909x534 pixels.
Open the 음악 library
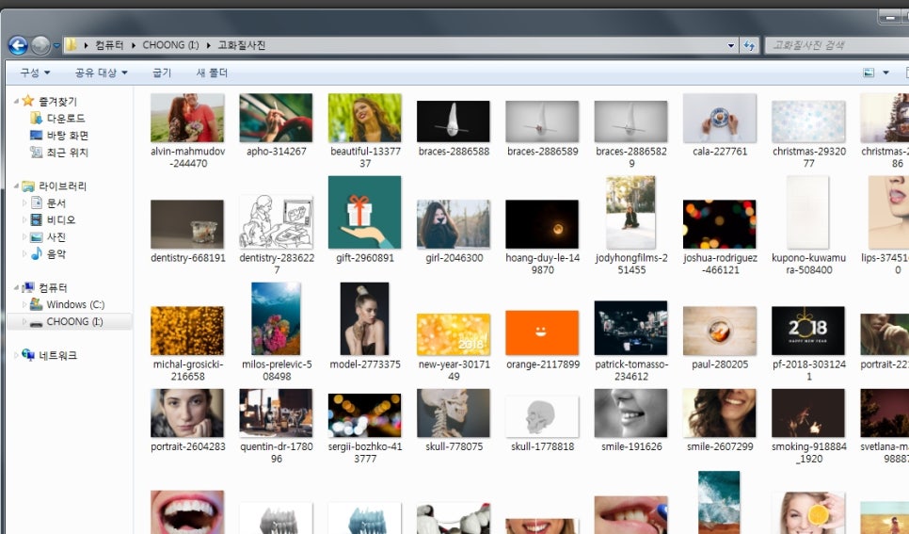click(x=56, y=253)
